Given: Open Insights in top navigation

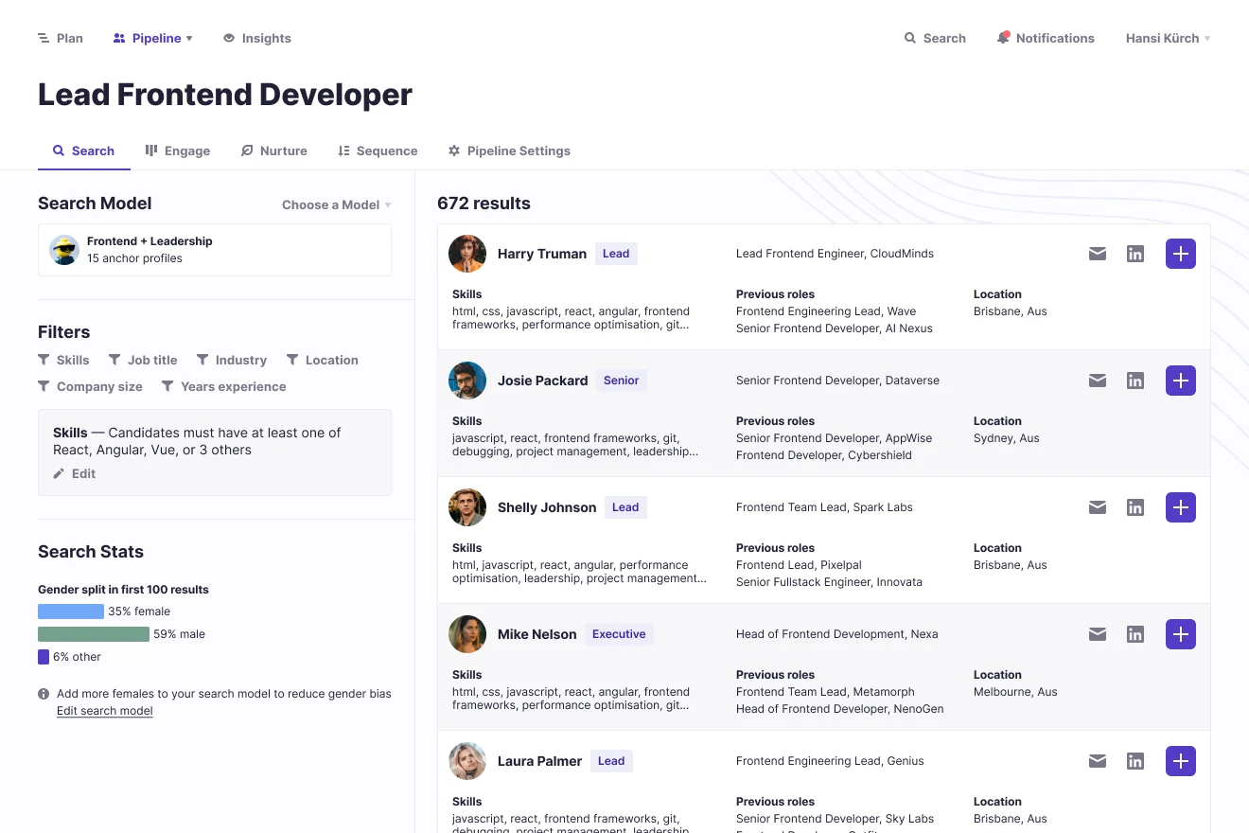Looking at the screenshot, I should pyautogui.click(x=256, y=38).
